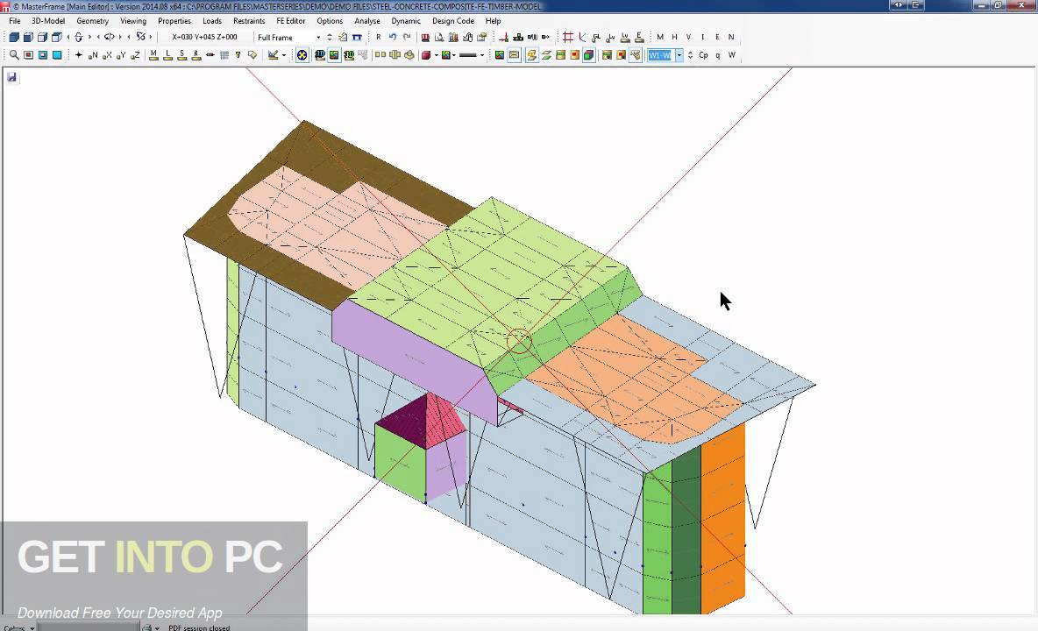Click the q toolbar button

coord(718,55)
